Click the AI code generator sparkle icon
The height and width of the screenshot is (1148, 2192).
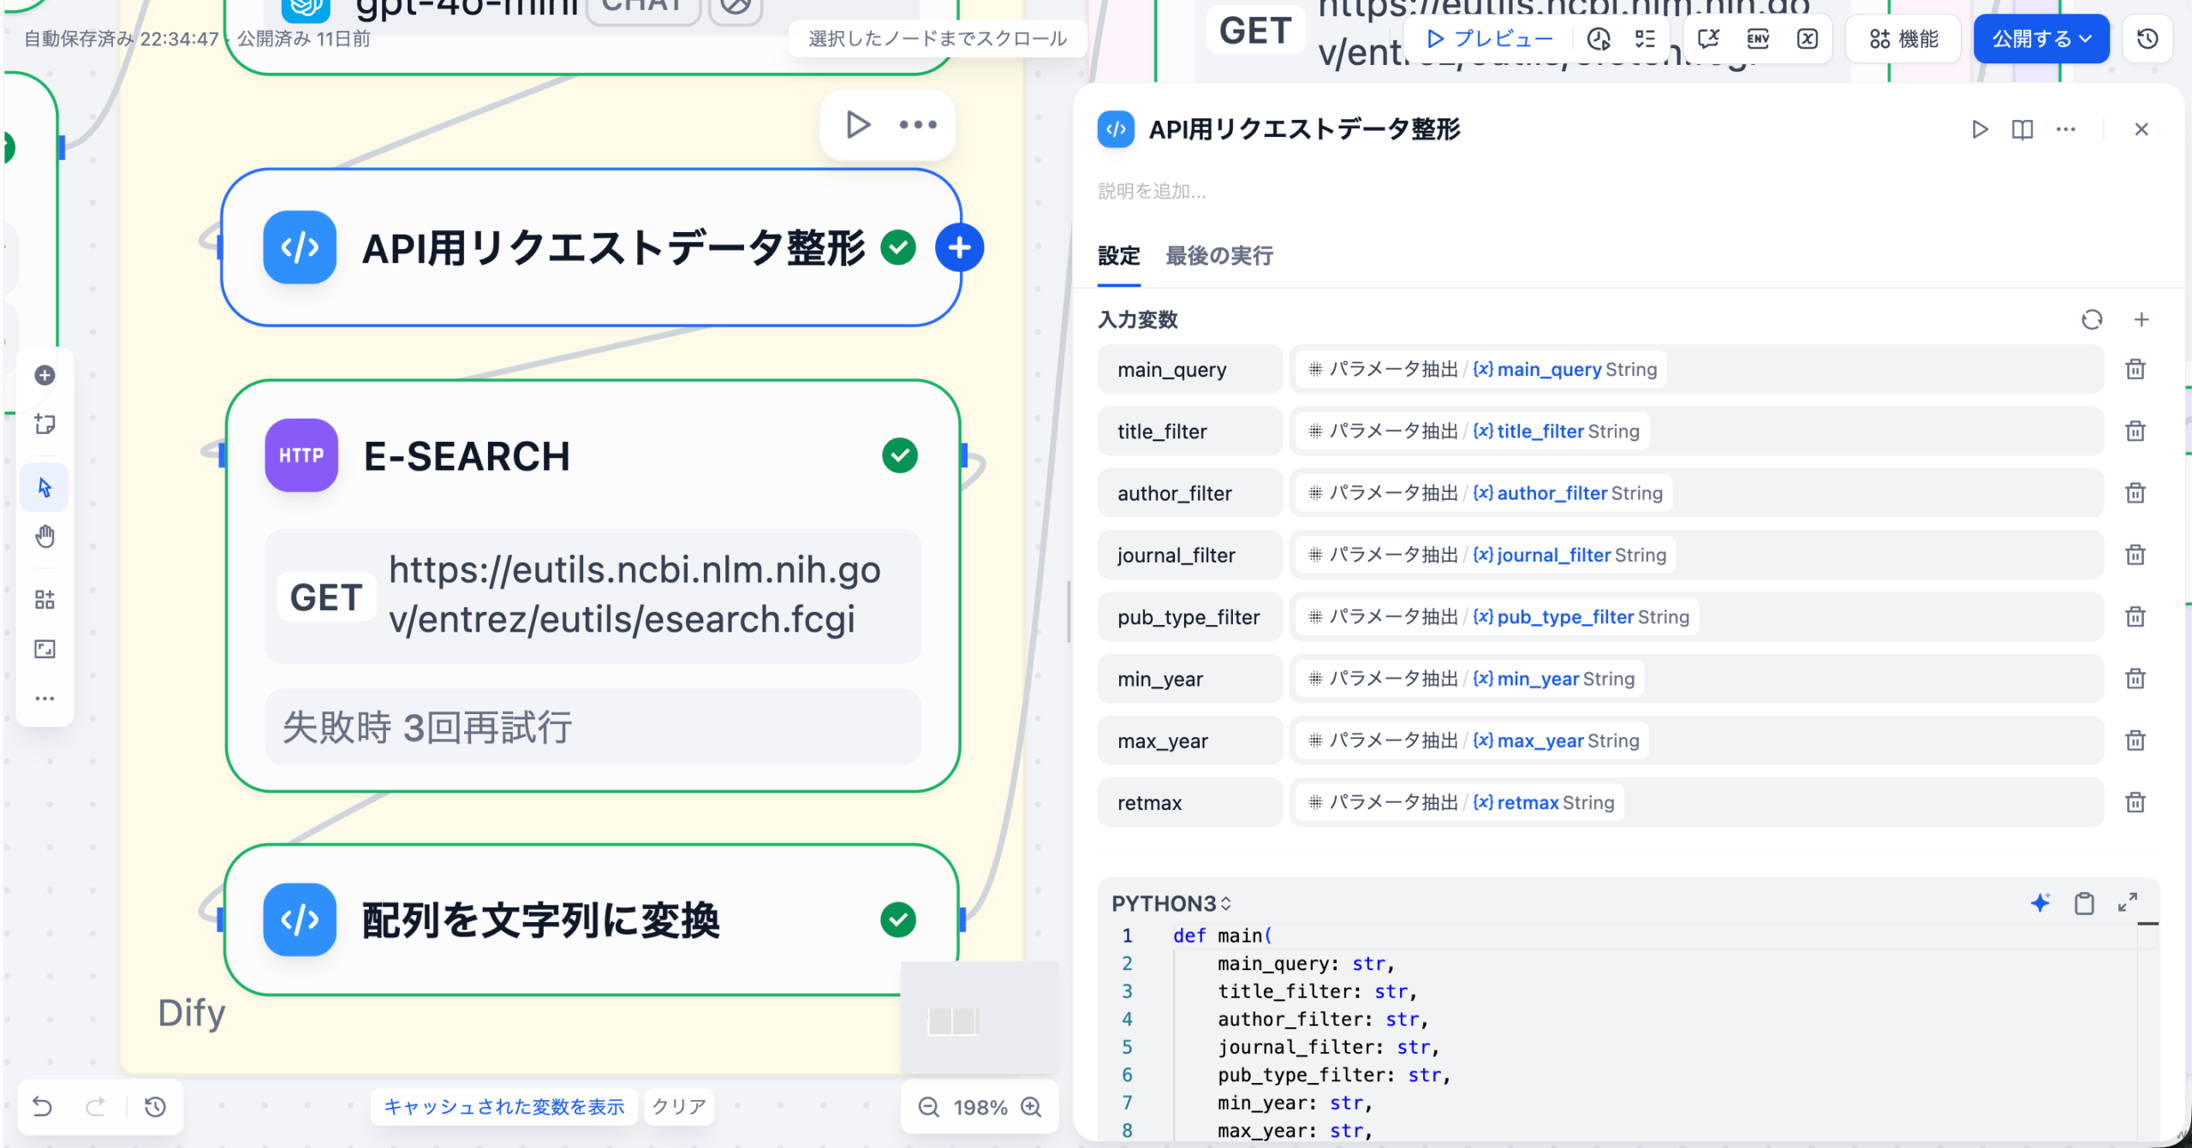click(x=2040, y=903)
